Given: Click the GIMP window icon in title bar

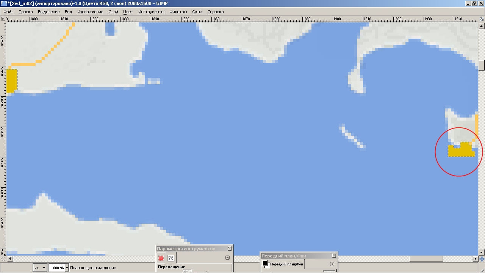Looking at the screenshot, I should [x=4, y=3].
